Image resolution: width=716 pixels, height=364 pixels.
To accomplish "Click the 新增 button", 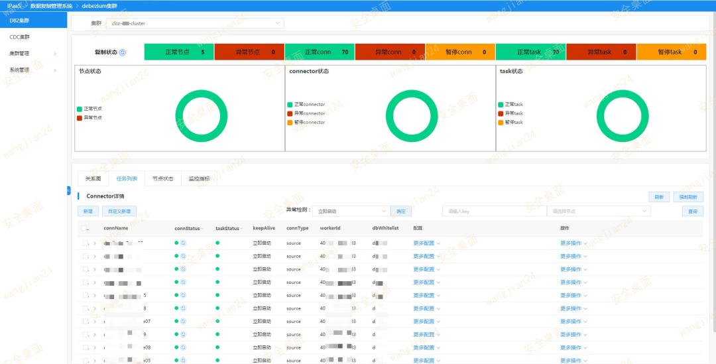I will [x=88, y=212].
